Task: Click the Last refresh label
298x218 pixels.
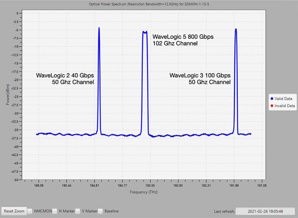Action: (224, 211)
